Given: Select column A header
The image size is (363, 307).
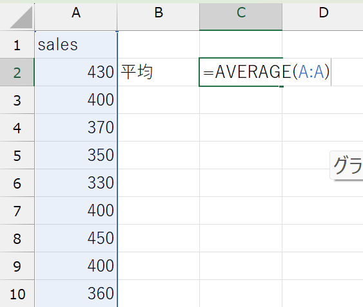Looking at the screenshot, I should [x=76, y=17].
